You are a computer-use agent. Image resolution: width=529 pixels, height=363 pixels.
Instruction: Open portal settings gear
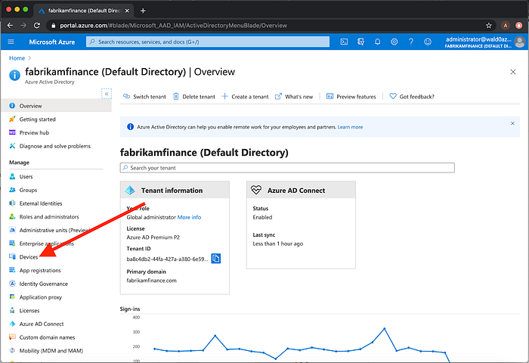[x=394, y=42]
